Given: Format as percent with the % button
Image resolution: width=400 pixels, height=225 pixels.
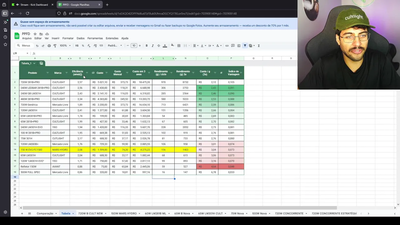Looking at the screenshot, I should point(83,46).
